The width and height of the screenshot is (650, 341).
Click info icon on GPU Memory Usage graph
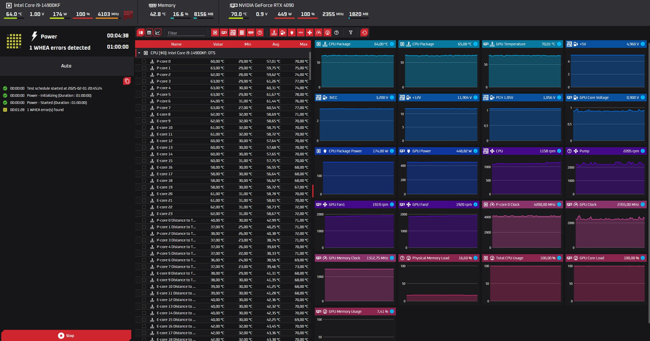[x=392, y=311]
